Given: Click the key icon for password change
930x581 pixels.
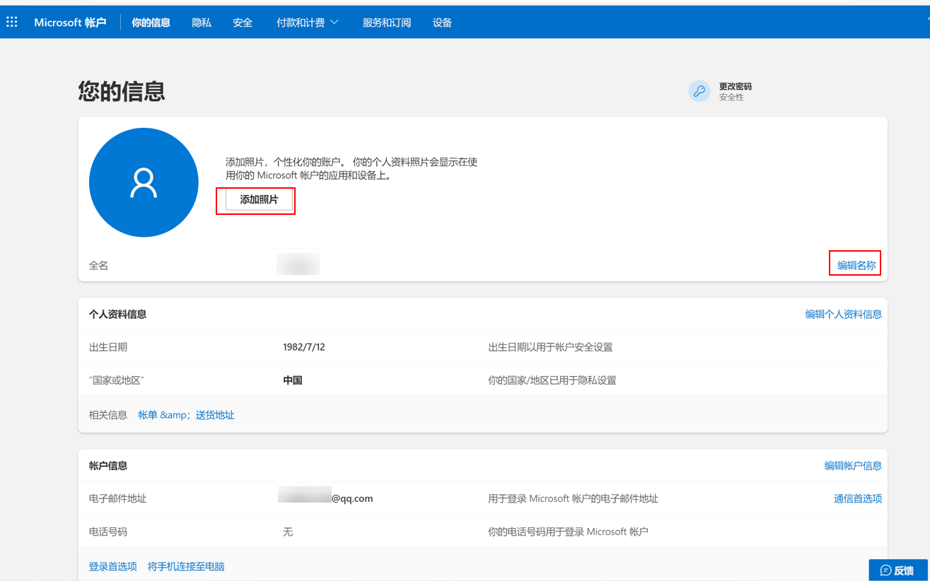Looking at the screenshot, I should click(699, 91).
